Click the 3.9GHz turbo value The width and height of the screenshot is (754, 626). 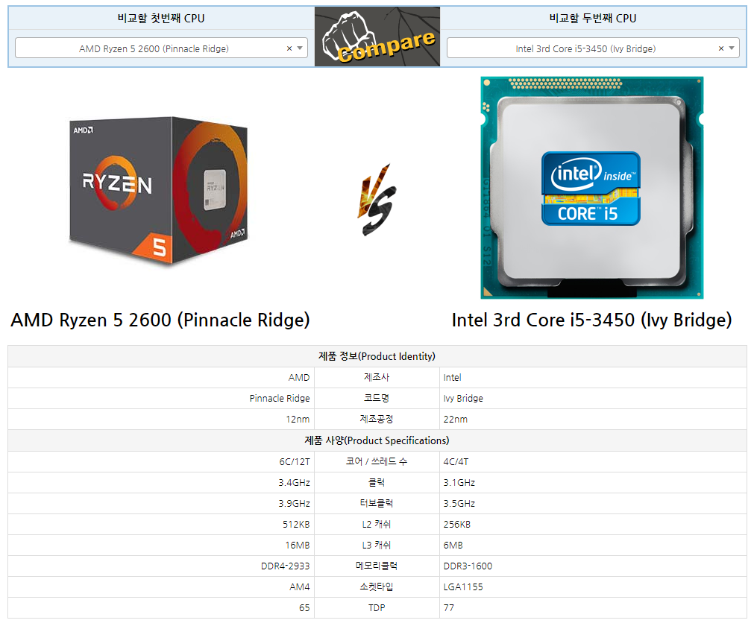point(295,504)
